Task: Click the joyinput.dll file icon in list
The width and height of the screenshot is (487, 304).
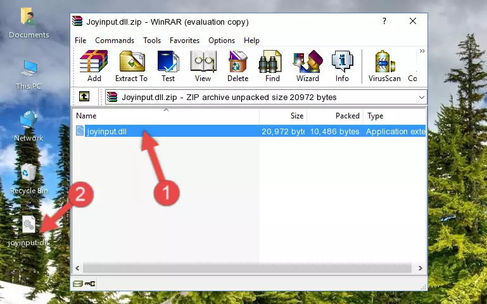Action: coord(80,130)
